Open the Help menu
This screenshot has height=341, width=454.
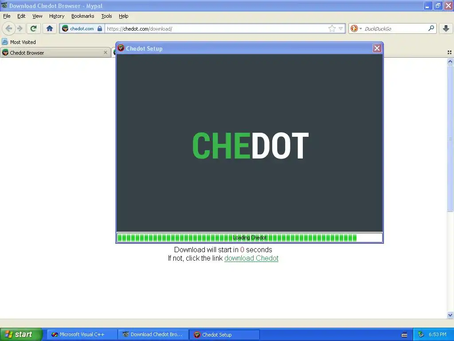pyautogui.click(x=124, y=16)
